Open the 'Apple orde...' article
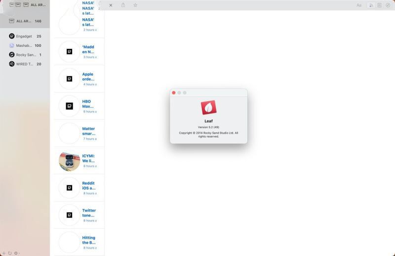This screenshot has height=256, width=395. pos(79,79)
